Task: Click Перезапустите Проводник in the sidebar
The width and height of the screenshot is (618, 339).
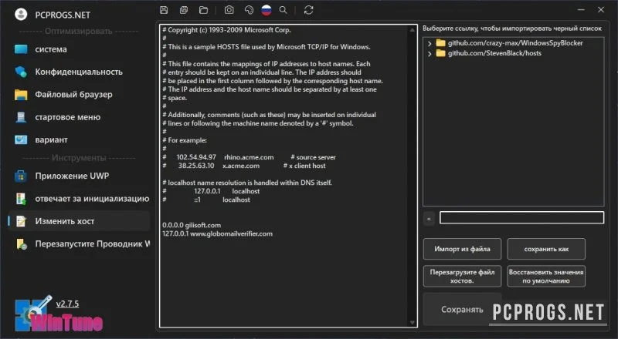Action: [79, 243]
